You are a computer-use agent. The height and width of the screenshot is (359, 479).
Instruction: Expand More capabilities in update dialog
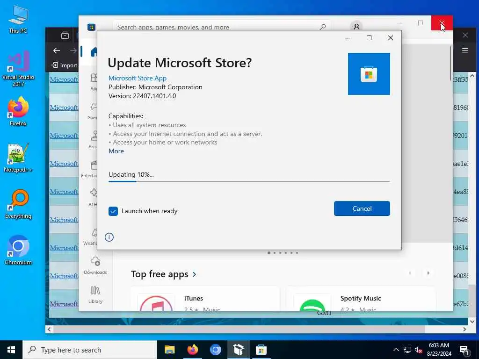point(116,151)
